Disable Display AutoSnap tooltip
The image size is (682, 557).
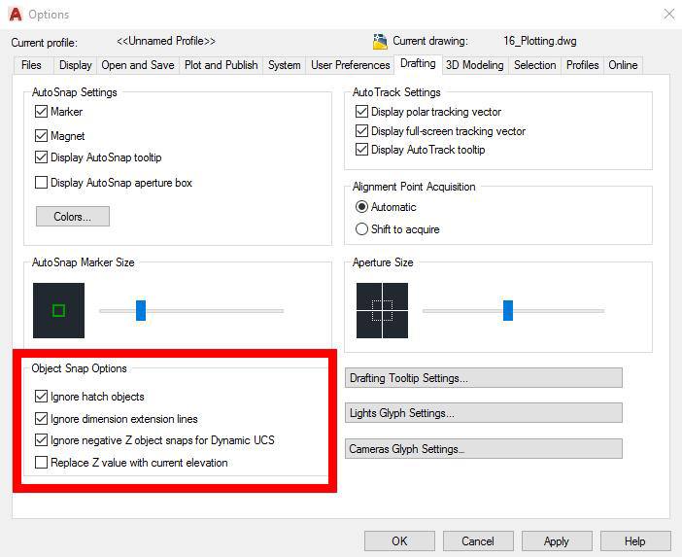(x=41, y=157)
